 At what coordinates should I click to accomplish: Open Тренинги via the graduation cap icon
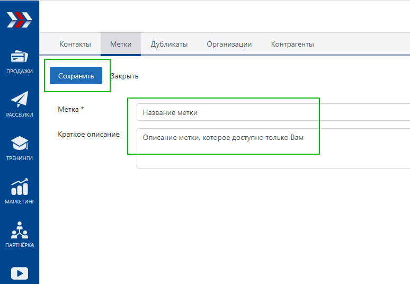(x=20, y=144)
